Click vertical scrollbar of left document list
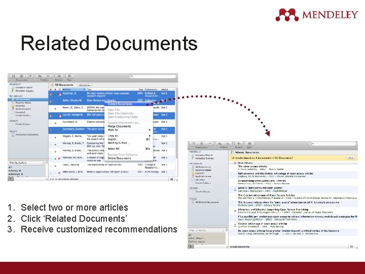 (x=177, y=123)
